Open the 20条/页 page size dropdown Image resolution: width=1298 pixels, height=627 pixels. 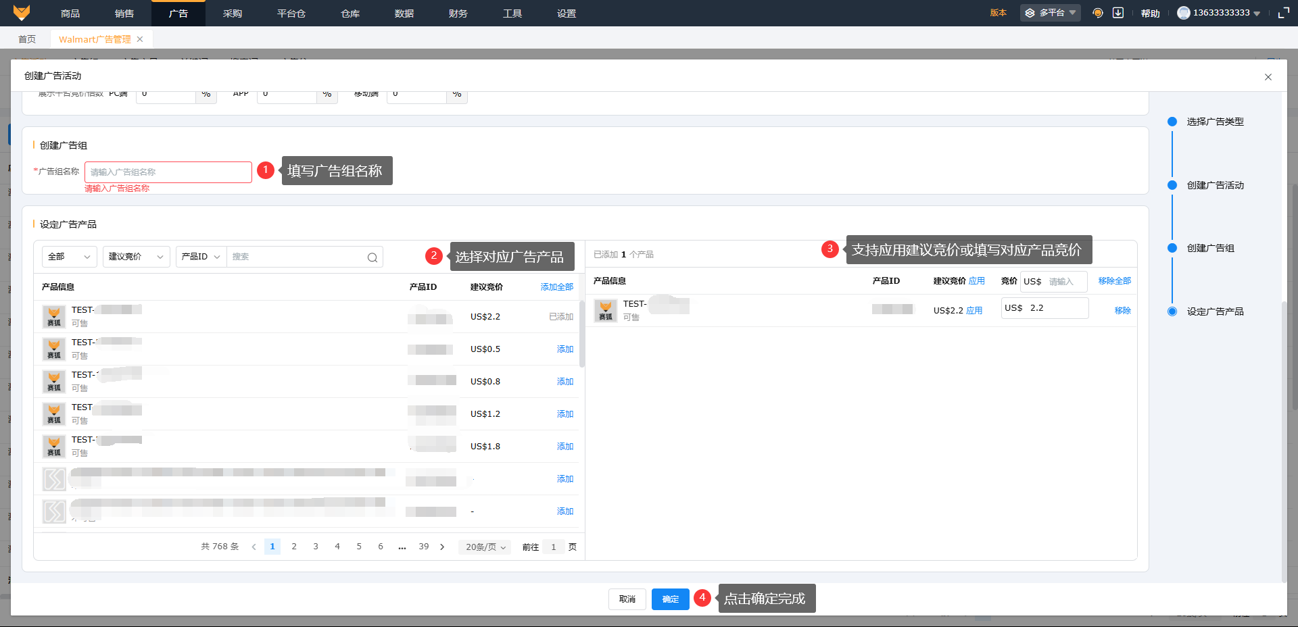tap(485, 547)
